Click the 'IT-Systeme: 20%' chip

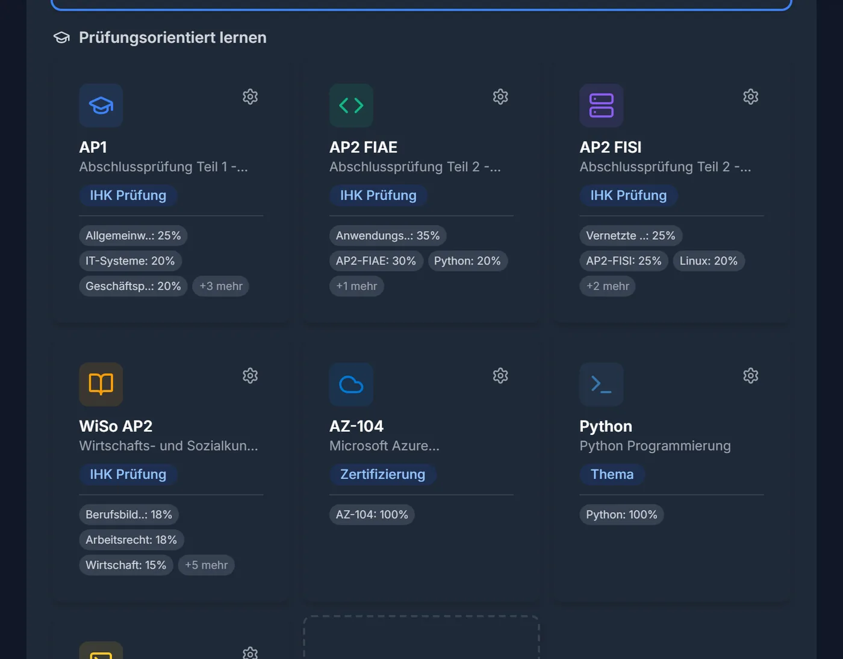point(130,261)
